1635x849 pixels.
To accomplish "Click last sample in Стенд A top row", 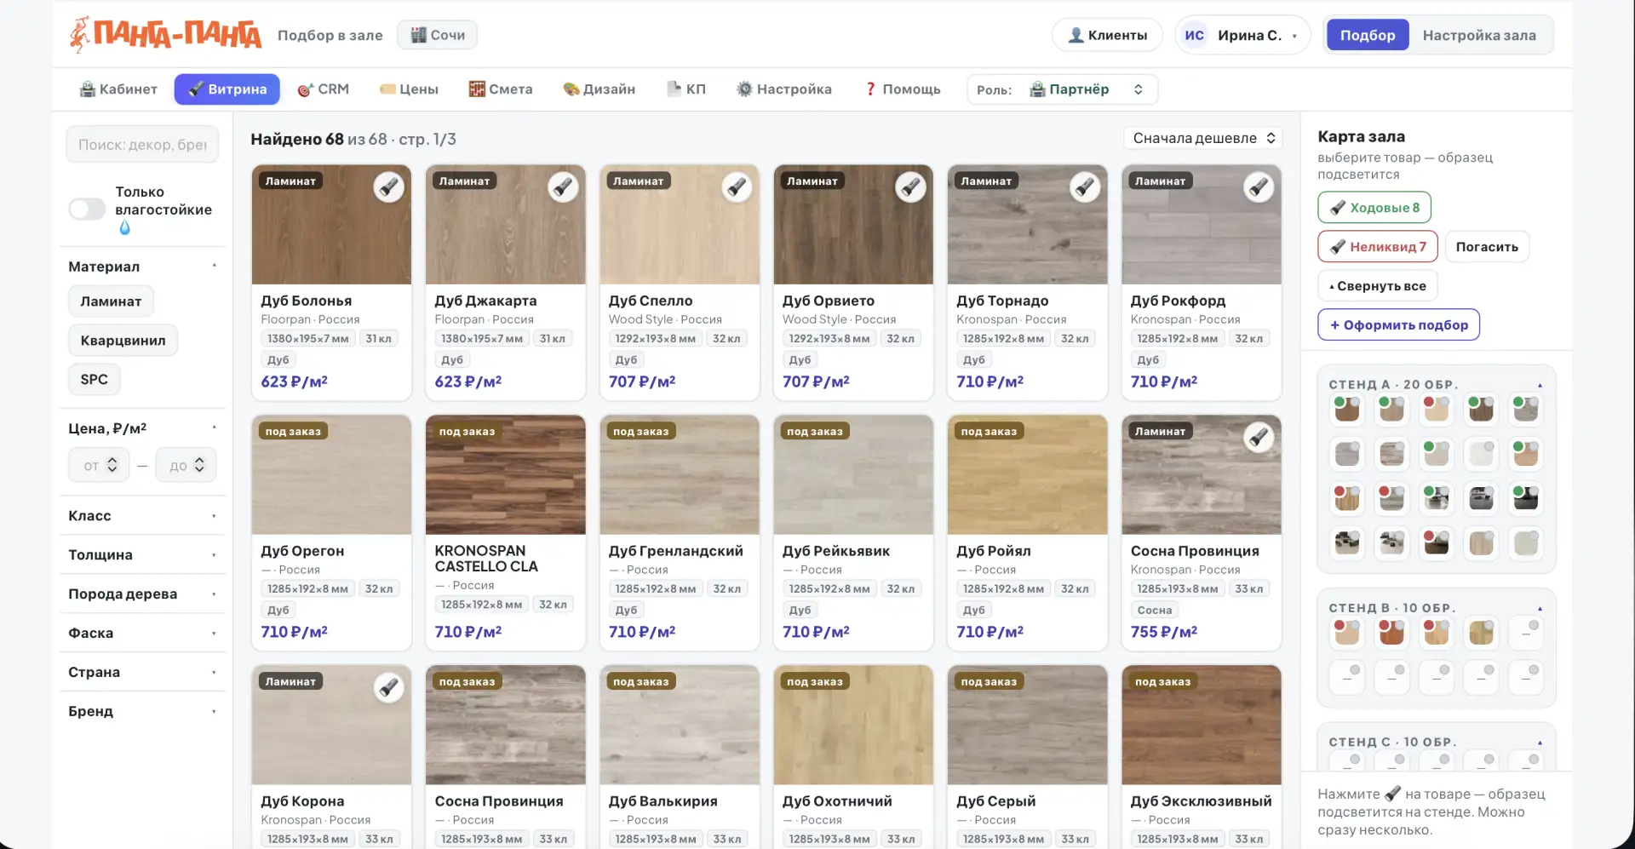I will [1526, 410].
